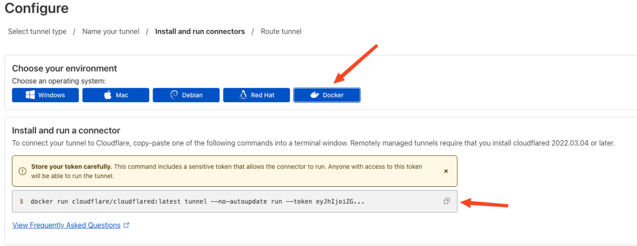Viewport: 637px width, 246px height.
Task: Click the dollar prompt symbol in command box
Action: point(22,201)
